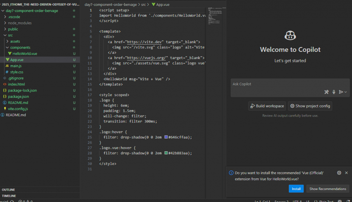This screenshot has height=202, width=352.
Task: Click line number 17 in the gutter
Action: tap(90, 95)
